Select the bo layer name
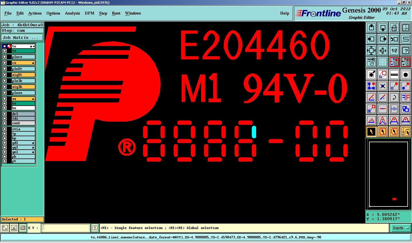Image resolution: width=412 pixels, height=243 pixels. coord(23,108)
